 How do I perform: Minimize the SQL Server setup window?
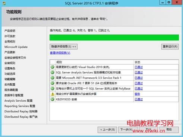click(163, 3)
